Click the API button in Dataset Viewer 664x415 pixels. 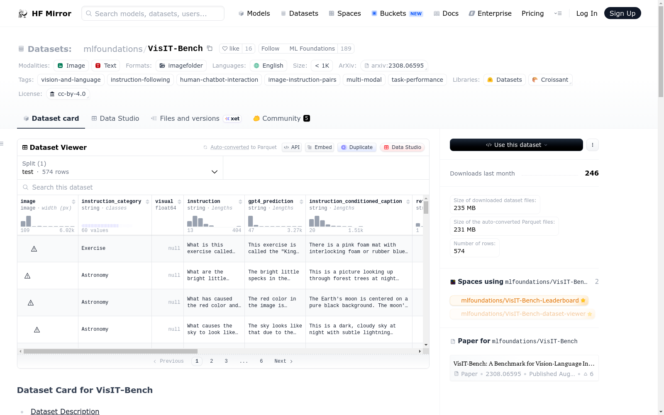[292, 147]
